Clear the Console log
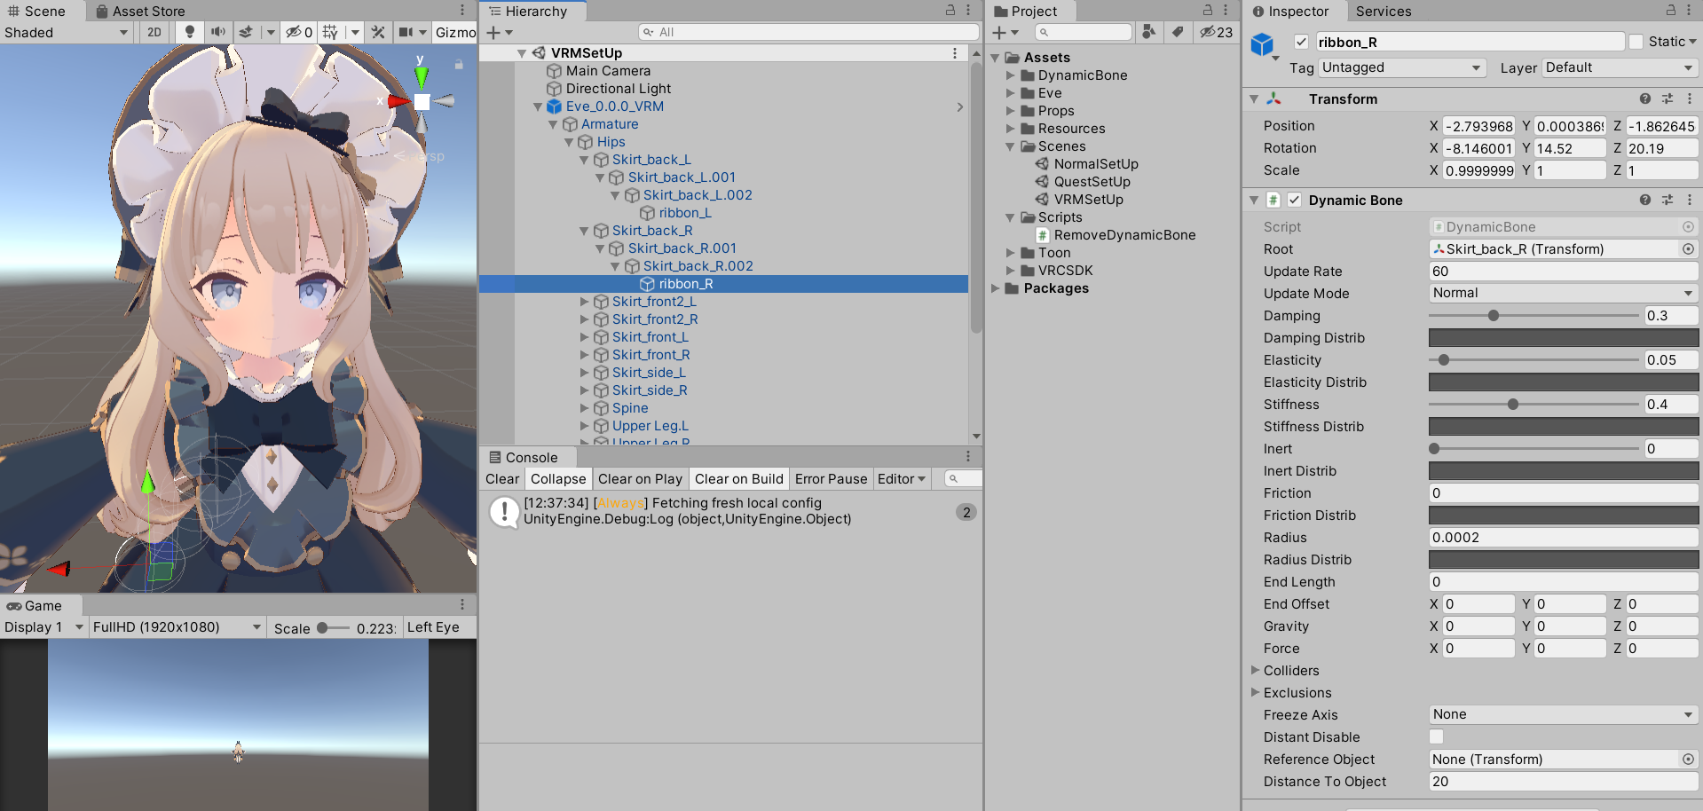Screen dimensions: 1703x811 pyautogui.click(x=502, y=479)
